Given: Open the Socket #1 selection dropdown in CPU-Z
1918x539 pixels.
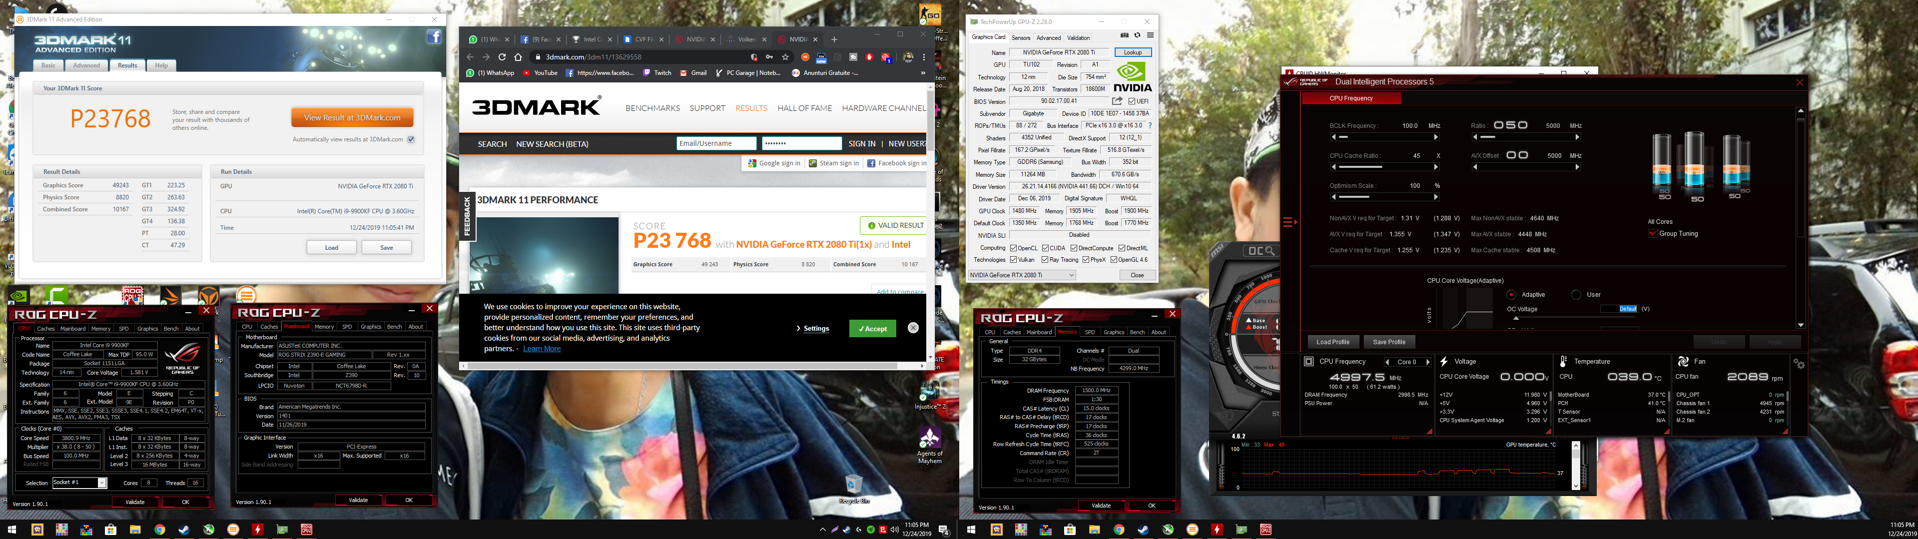Looking at the screenshot, I should [x=79, y=483].
